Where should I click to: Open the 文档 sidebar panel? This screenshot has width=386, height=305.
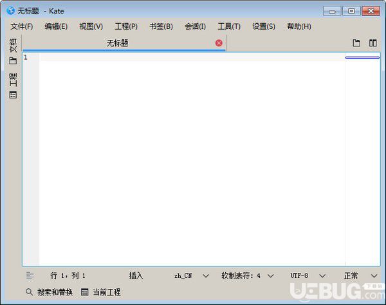point(14,51)
